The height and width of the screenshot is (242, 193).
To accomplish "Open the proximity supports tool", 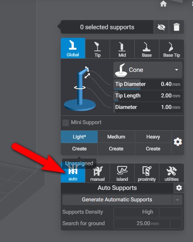I will pyautogui.click(x=147, y=173).
